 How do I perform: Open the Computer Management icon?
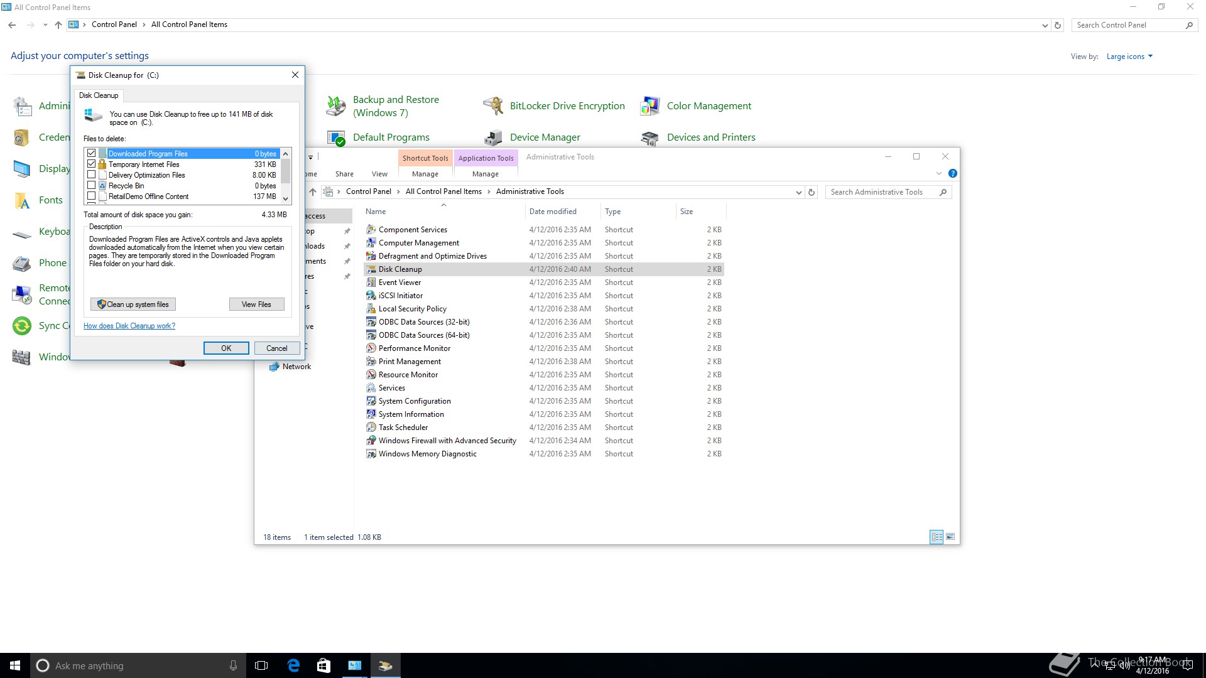[371, 243]
